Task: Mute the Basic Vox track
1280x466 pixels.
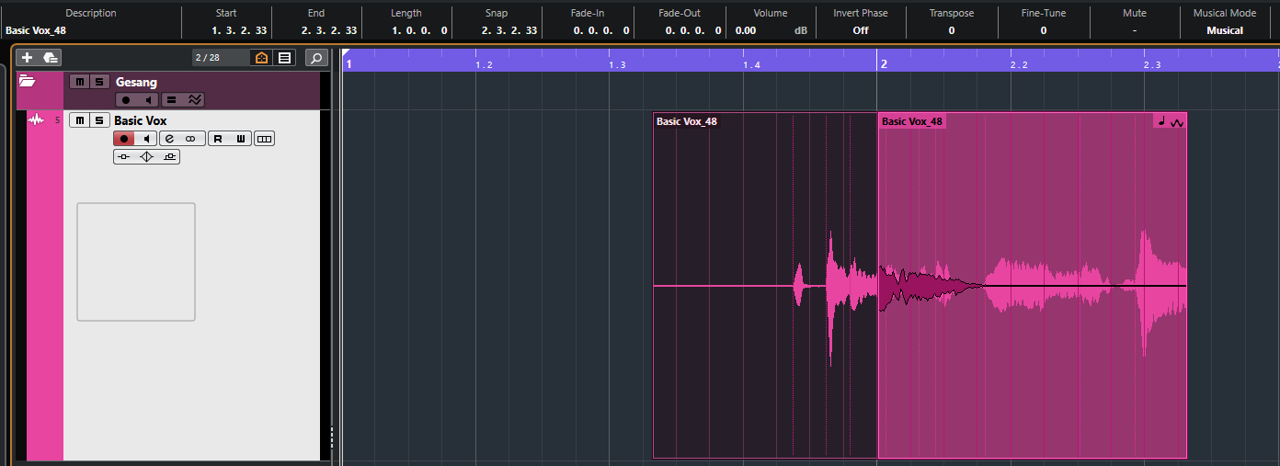Action: pyautogui.click(x=79, y=120)
